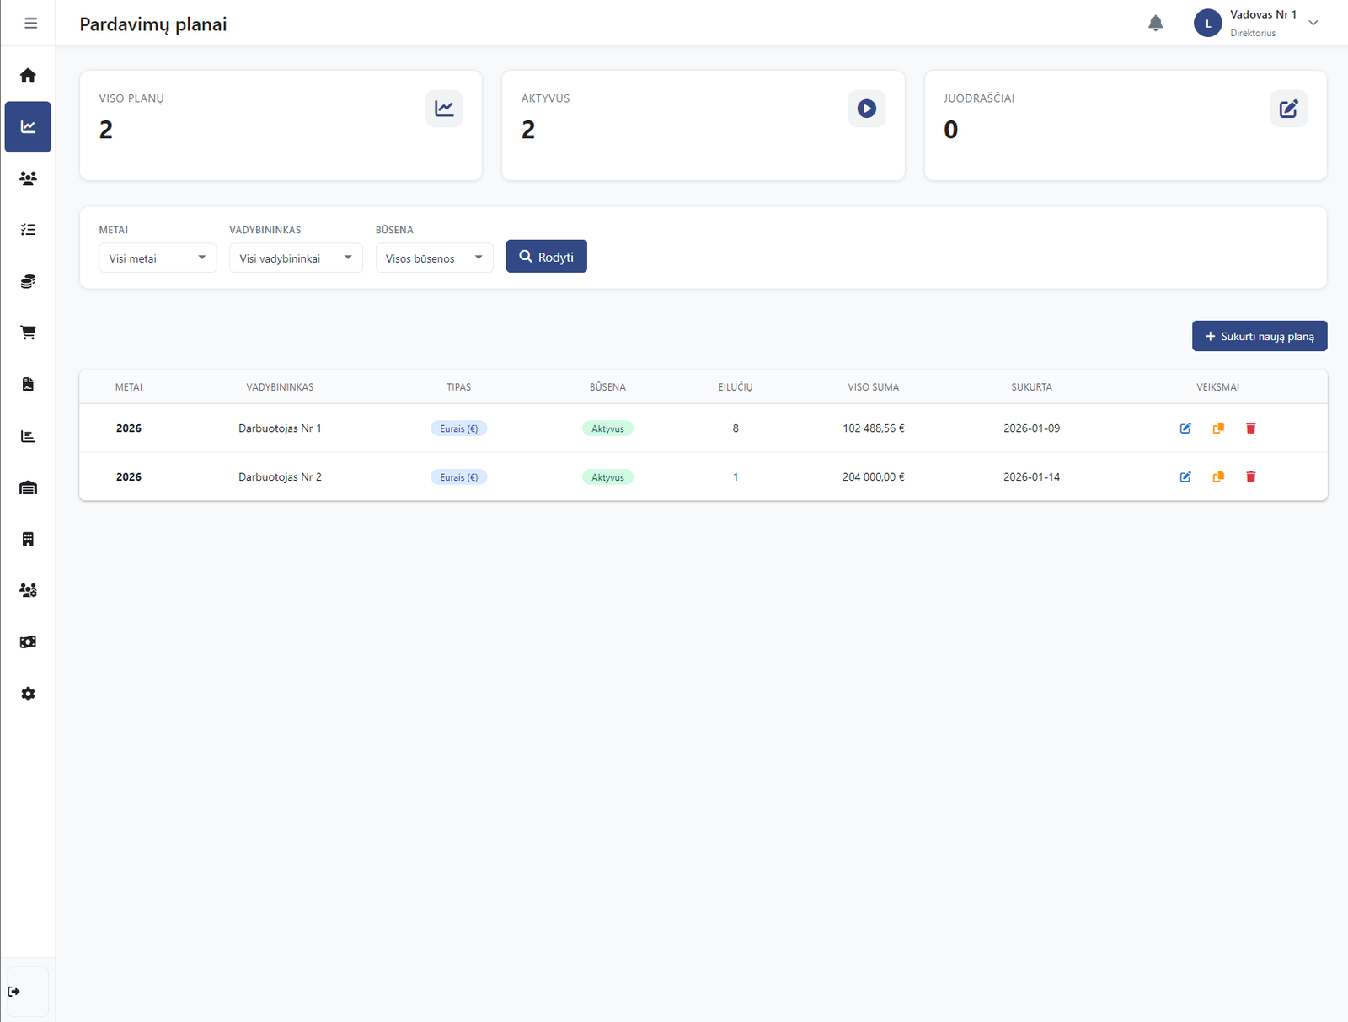Expand the Visos būsenos dropdown

coord(434,258)
